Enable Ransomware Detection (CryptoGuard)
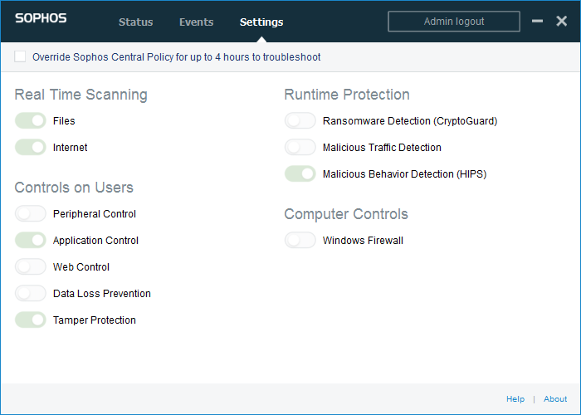The width and height of the screenshot is (581, 415). (x=300, y=121)
